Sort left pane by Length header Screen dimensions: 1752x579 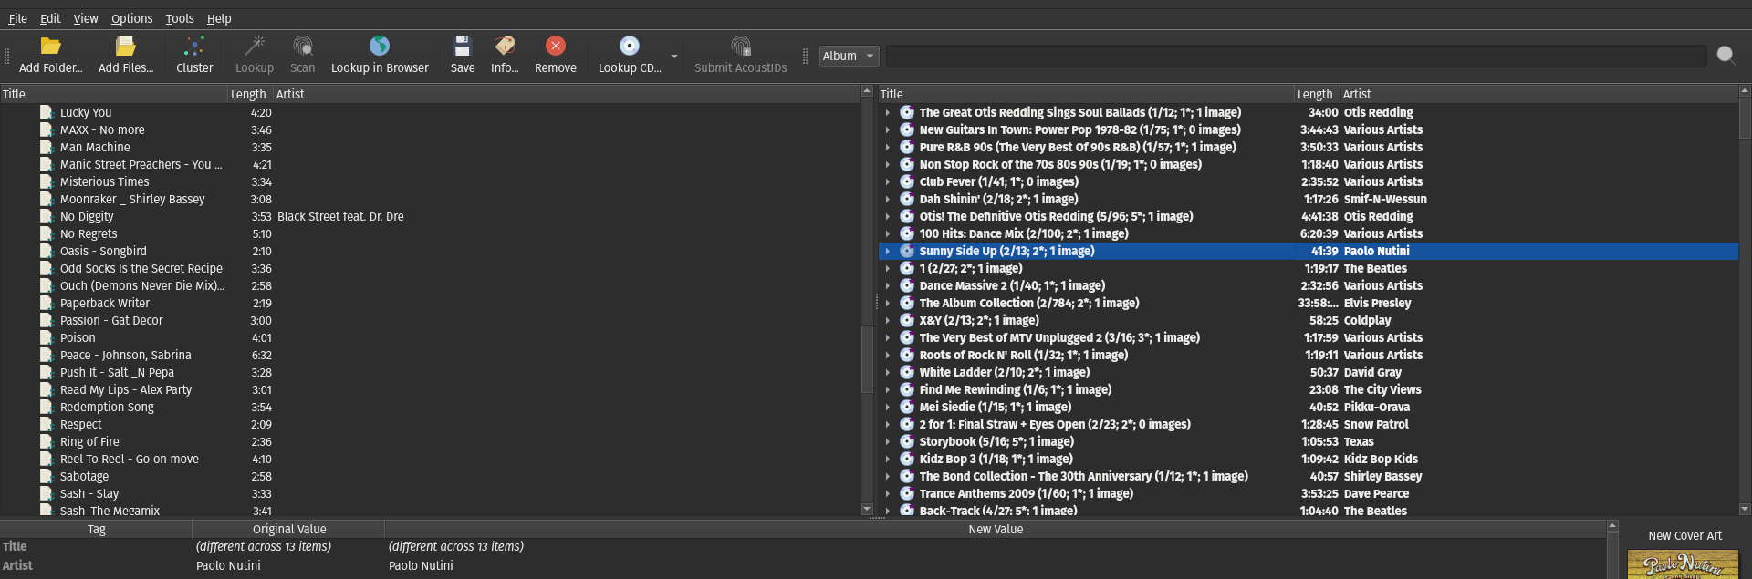[x=250, y=94]
